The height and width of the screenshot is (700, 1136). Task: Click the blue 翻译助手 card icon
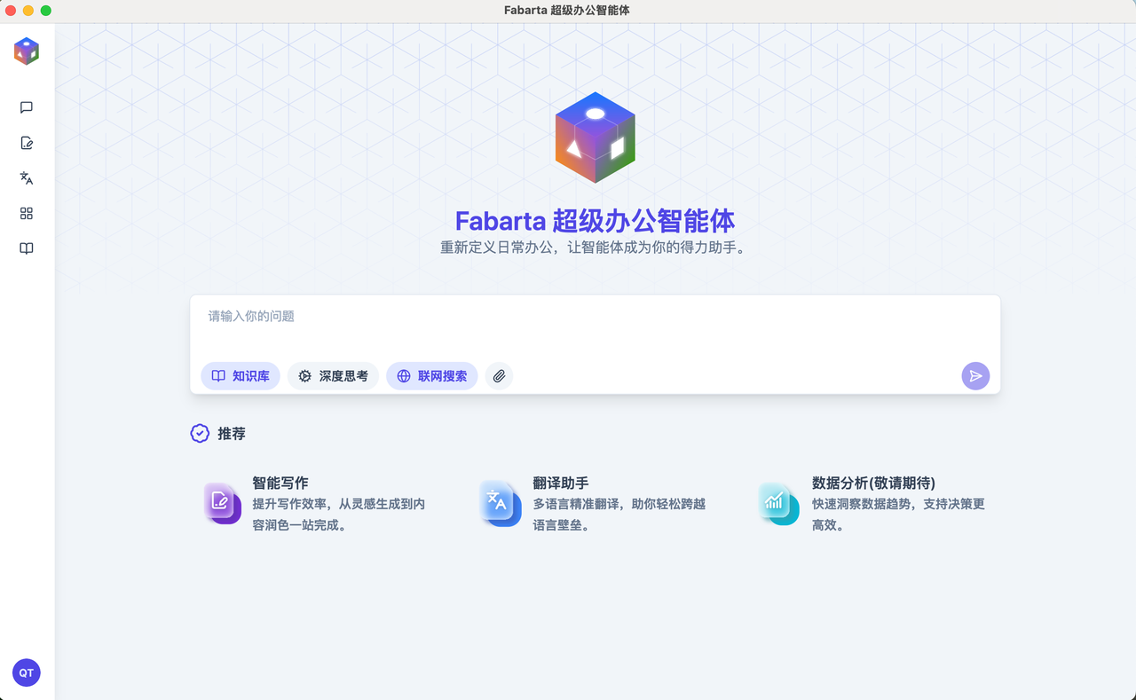click(x=500, y=503)
